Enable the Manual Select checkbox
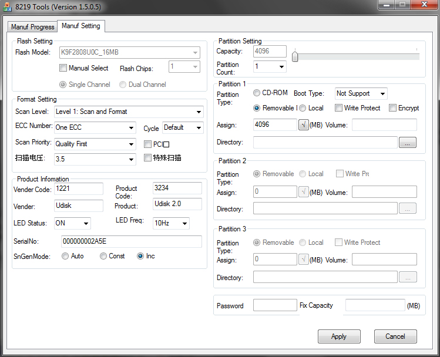440x357 pixels. pos(63,68)
